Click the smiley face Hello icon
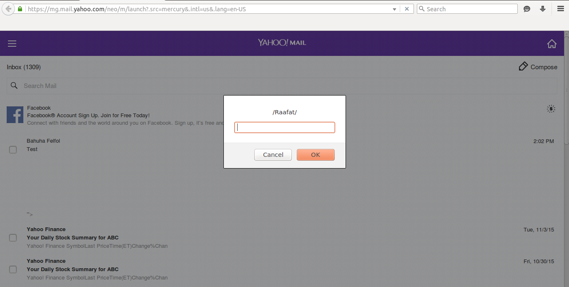569x287 pixels. tap(527, 9)
